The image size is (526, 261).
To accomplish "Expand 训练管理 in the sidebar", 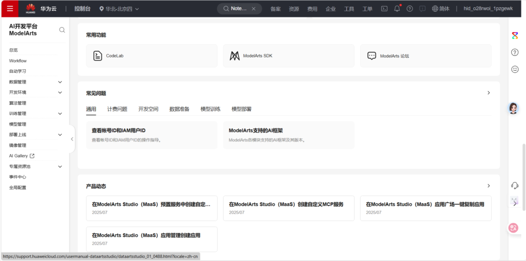I will pos(60,114).
